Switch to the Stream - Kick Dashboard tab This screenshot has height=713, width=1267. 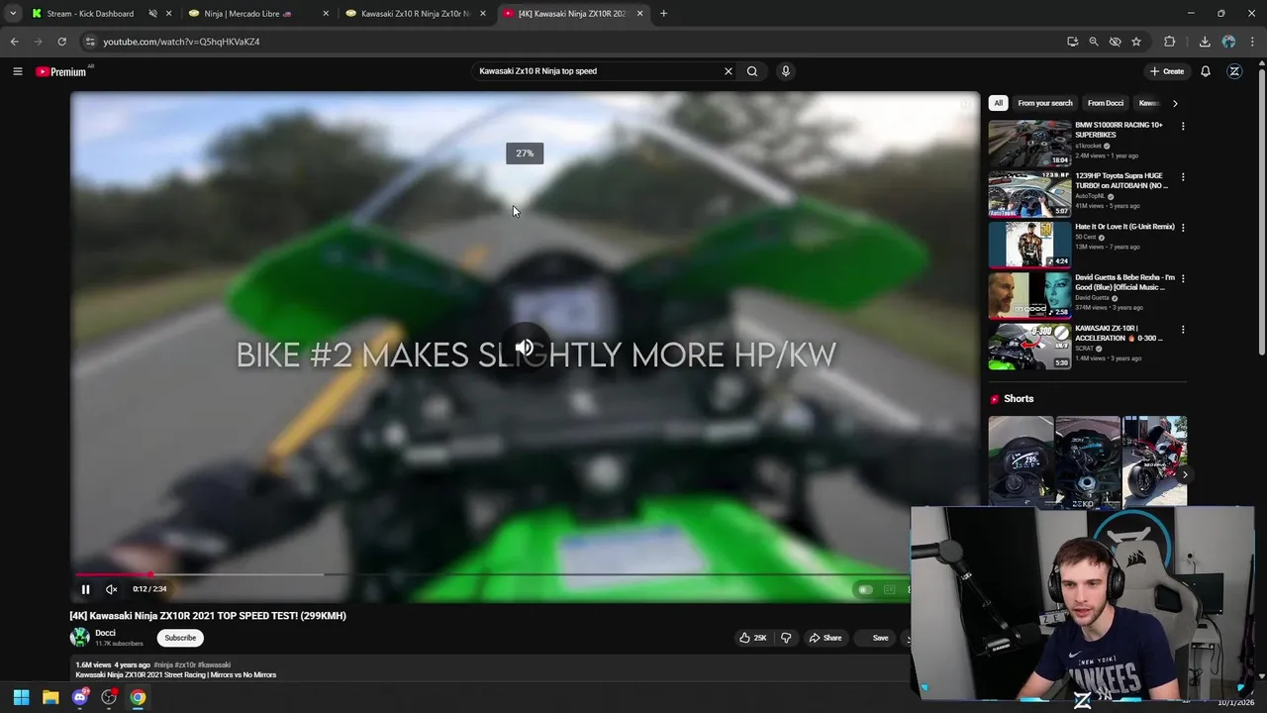tap(90, 14)
